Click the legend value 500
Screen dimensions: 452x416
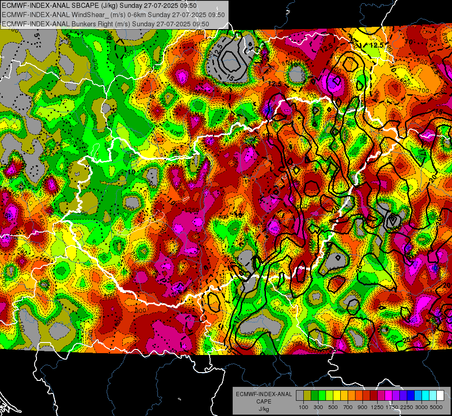pos(333,407)
